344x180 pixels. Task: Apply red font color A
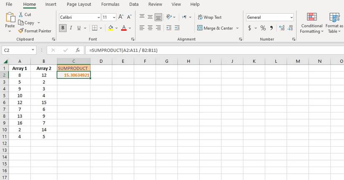[124, 28]
